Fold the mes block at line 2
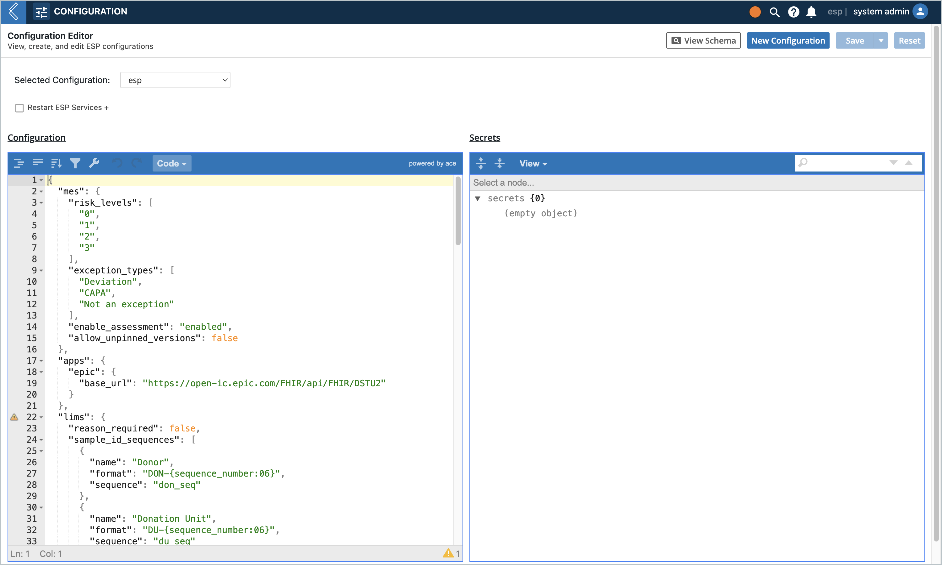The width and height of the screenshot is (942, 565). tap(41, 192)
